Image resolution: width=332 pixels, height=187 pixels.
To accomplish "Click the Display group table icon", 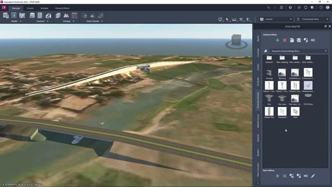I will [x=74, y=16].
